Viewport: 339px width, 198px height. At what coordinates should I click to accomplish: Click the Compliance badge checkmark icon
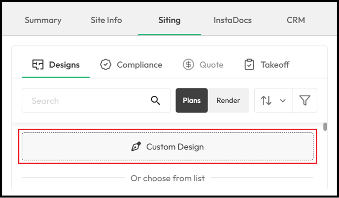[106, 64]
